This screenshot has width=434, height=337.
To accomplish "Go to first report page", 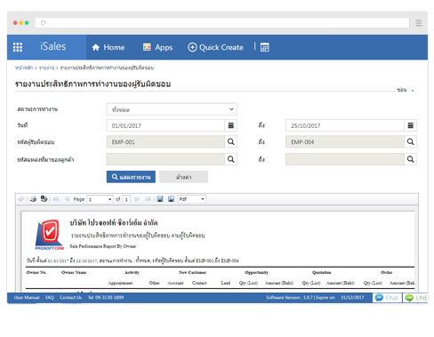I will tap(56, 199).
